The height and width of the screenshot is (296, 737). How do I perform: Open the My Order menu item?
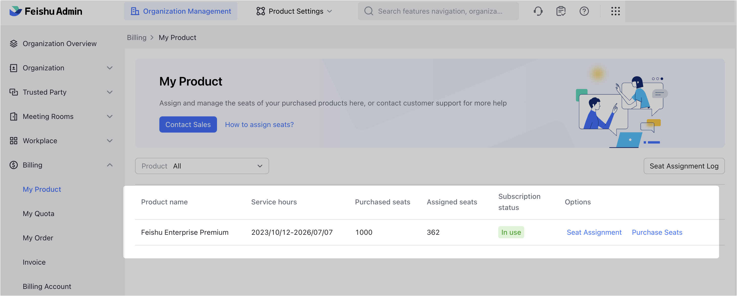click(38, 238)
